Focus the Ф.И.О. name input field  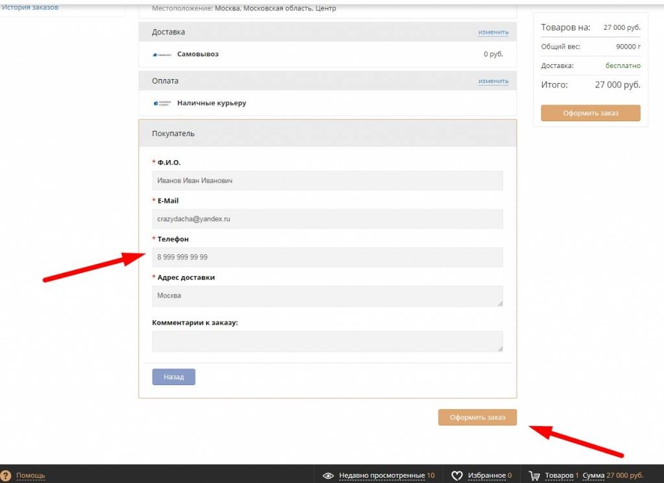tap(327, 181)
